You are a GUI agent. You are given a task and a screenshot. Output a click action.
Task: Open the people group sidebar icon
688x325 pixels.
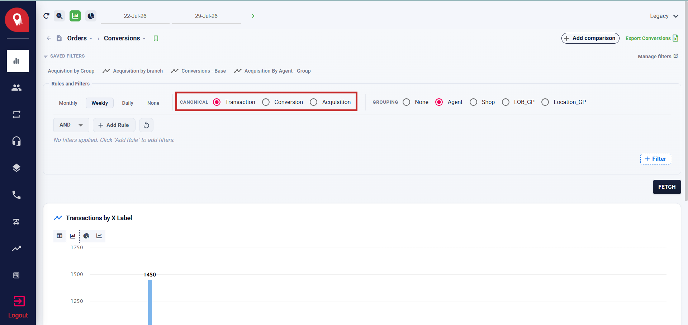16,88
